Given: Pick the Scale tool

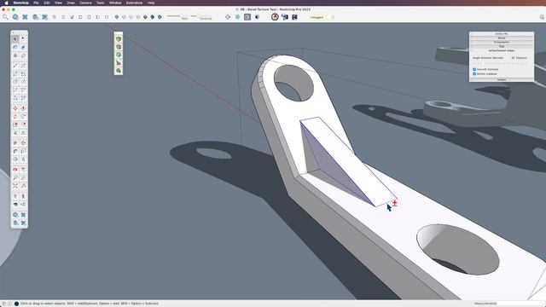Looking at the screenshot, I should click(x=15, y=125).
